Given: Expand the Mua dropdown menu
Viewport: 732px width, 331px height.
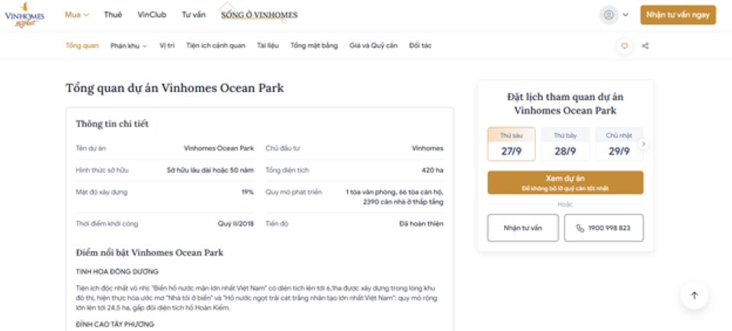Looking at the screenshot, I should (77, 14).
